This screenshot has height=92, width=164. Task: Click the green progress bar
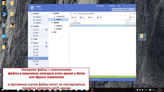[x=112, y=77]
